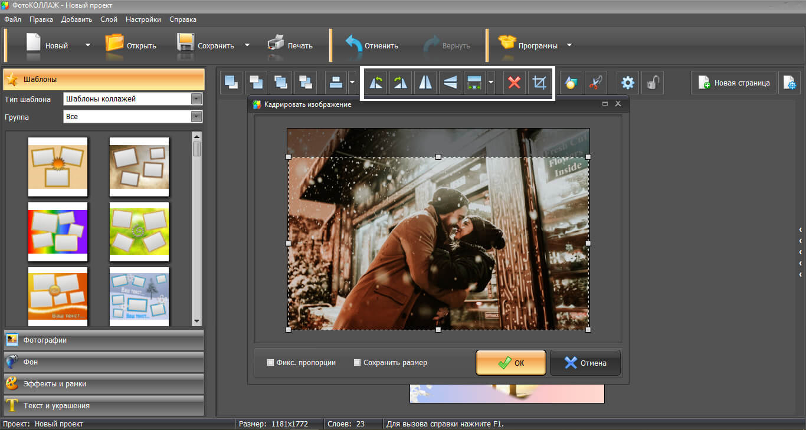Open the Группа combo box
Image resolution: width=806 pixels, height=430 pixels.
tap(133, 117)
